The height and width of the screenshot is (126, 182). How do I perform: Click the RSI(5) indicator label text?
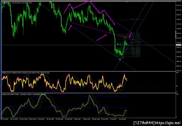point(6,73)
